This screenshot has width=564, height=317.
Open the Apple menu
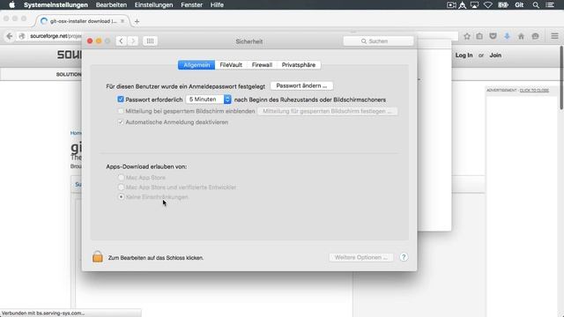click(11, 5)
